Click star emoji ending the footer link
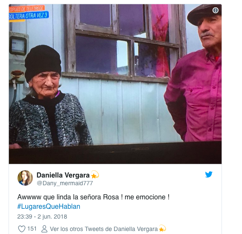This screenshot has height=234, width=242. pos(162,228)
